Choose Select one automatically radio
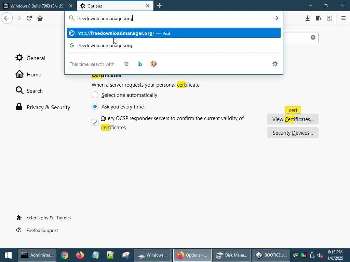Image resolution: width=350 pixels, height=262 pixels. (95, 95)
